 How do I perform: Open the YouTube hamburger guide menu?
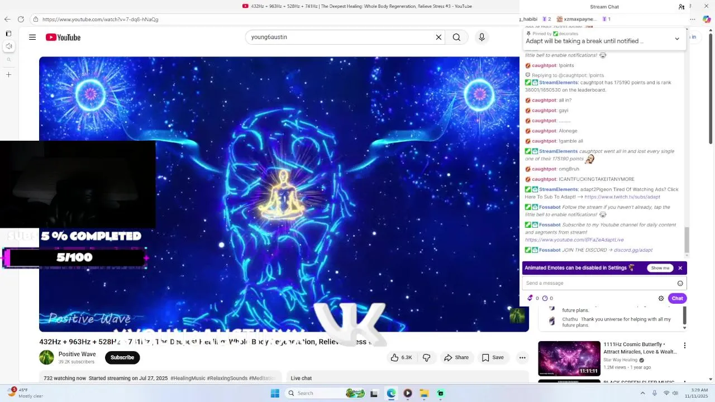32,37
